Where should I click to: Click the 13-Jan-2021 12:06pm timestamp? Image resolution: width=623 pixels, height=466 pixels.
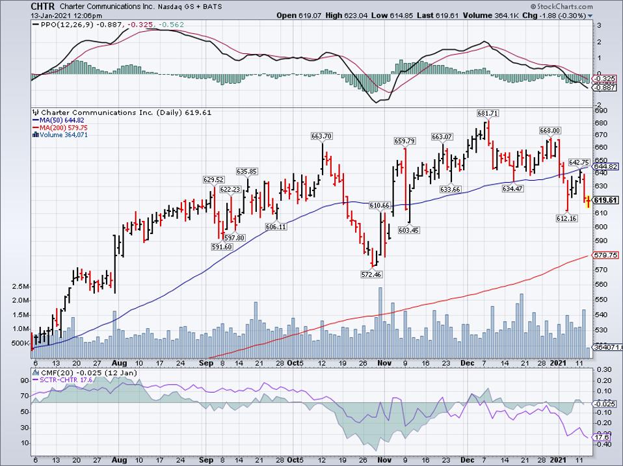click(66, 16)
